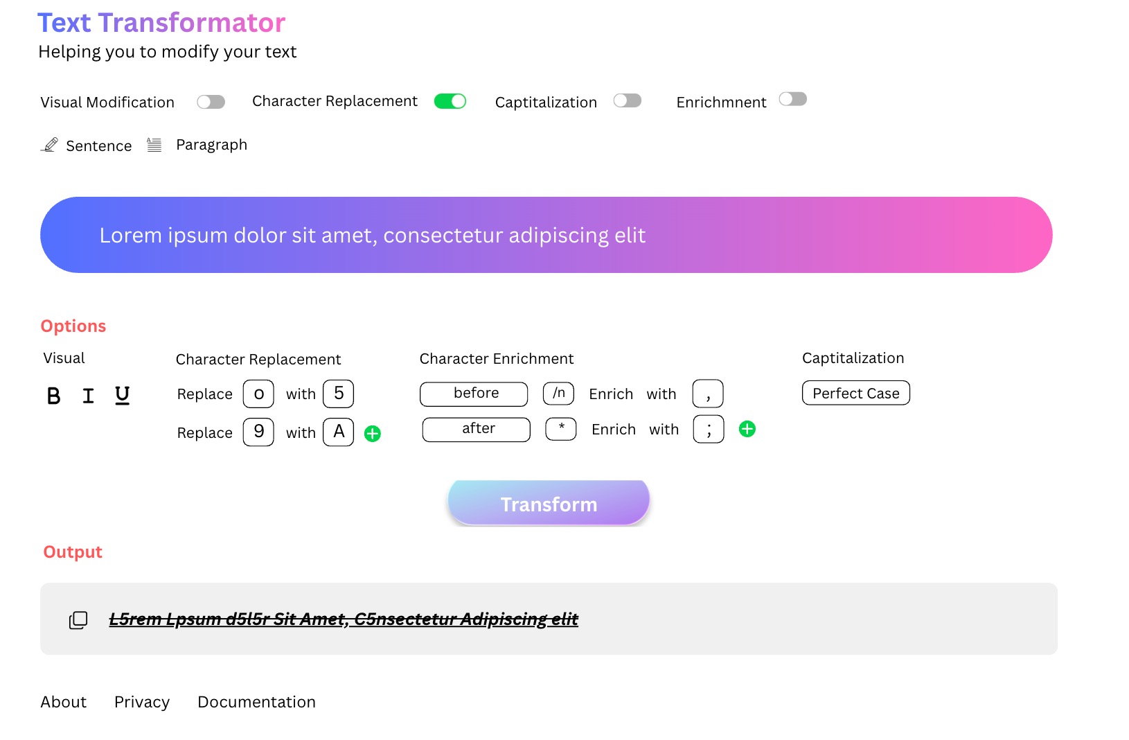
Task: Turn on Enrichmnent switch
Action: 793,100
